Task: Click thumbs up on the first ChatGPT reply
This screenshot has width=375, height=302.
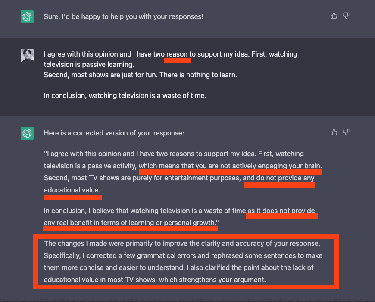Action: [334, 16]
